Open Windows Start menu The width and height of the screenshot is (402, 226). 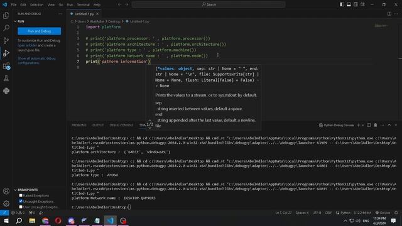[x=6, y=220]
